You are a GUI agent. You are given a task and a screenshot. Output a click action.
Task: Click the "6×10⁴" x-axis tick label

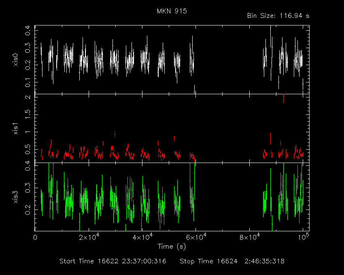196,237
